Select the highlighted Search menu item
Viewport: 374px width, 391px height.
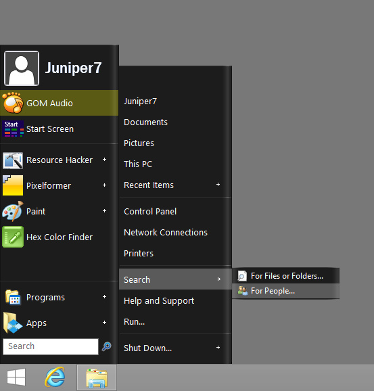pyautogui.click(x=175, y=279)
